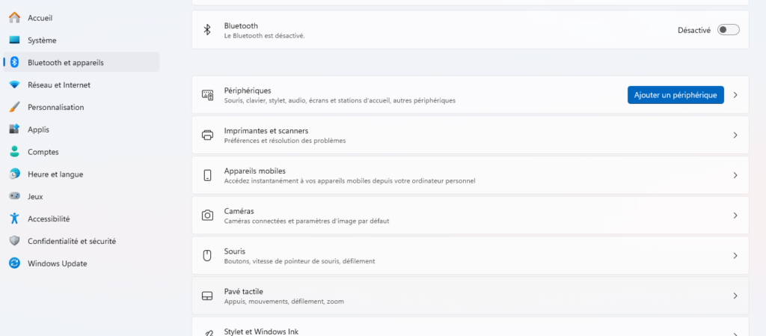Click the Caméras camera icon
Screen dimensions: 766x336
click(208, 216)
